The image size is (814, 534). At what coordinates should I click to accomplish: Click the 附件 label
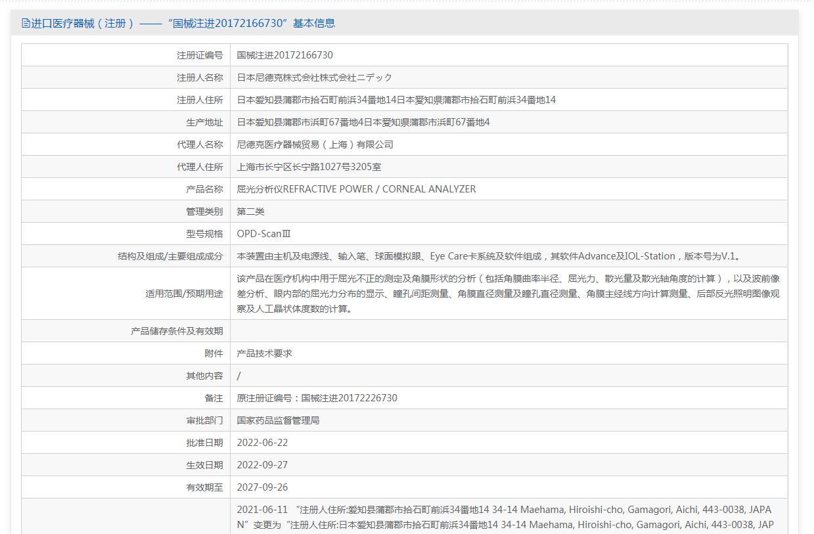point(214,353)
